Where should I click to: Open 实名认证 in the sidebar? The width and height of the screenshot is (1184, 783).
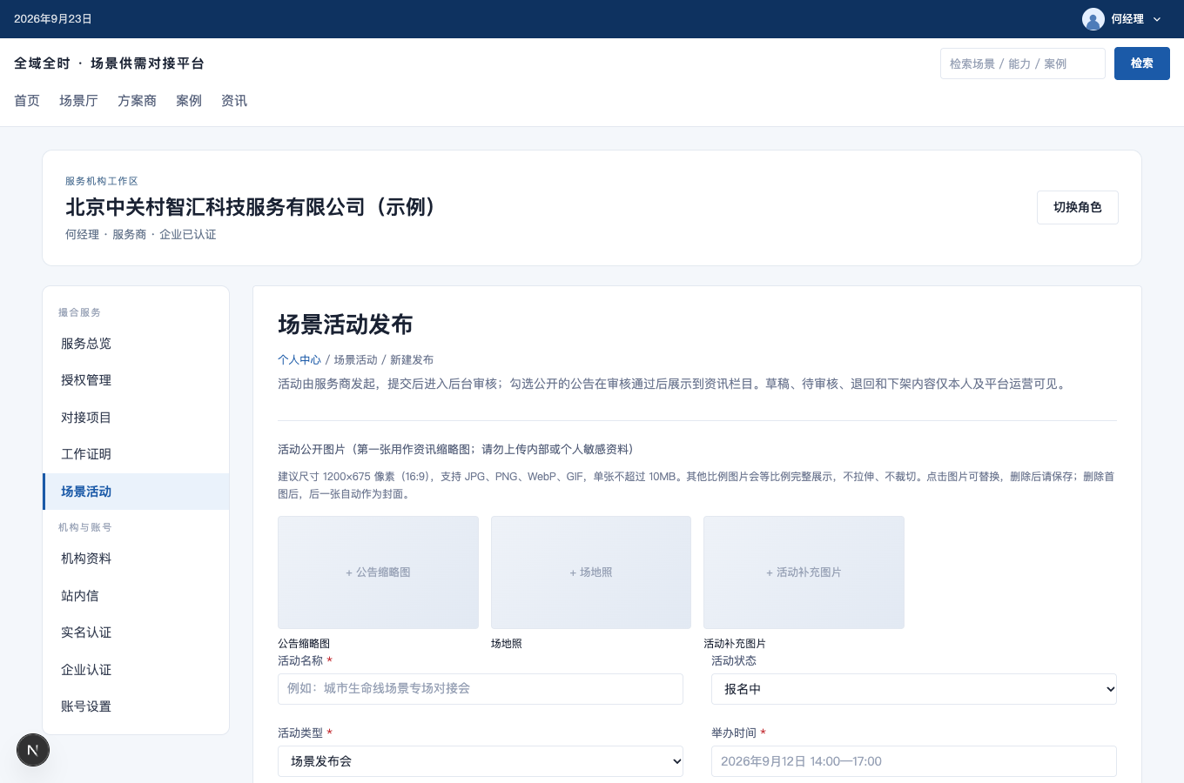136,632
